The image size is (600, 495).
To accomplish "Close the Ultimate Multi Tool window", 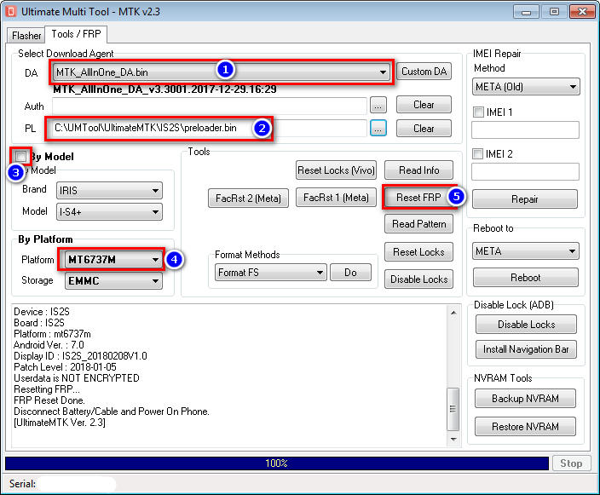I will tap(582, 12).
